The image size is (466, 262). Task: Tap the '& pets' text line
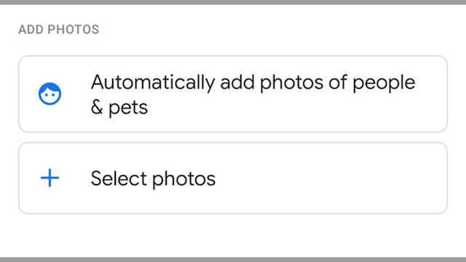point(119,108)
